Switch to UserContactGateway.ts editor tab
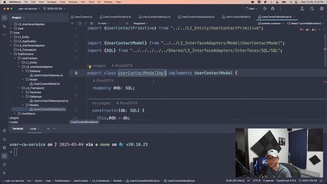Image resolution: width=327 pixels, height=184 pixels. [155, 17]
